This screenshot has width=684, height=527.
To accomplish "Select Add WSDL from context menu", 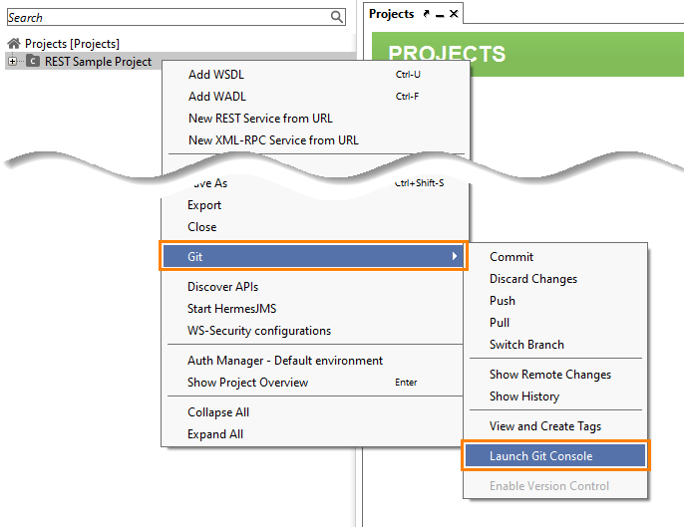I will coord(215,75).
